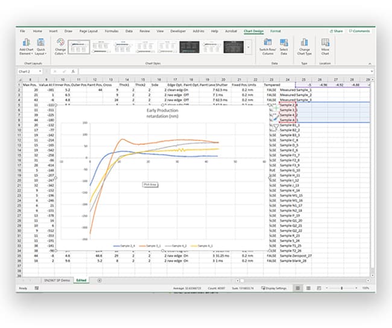Open the Developer tab
392x328 pixels.
click(178, 31)
